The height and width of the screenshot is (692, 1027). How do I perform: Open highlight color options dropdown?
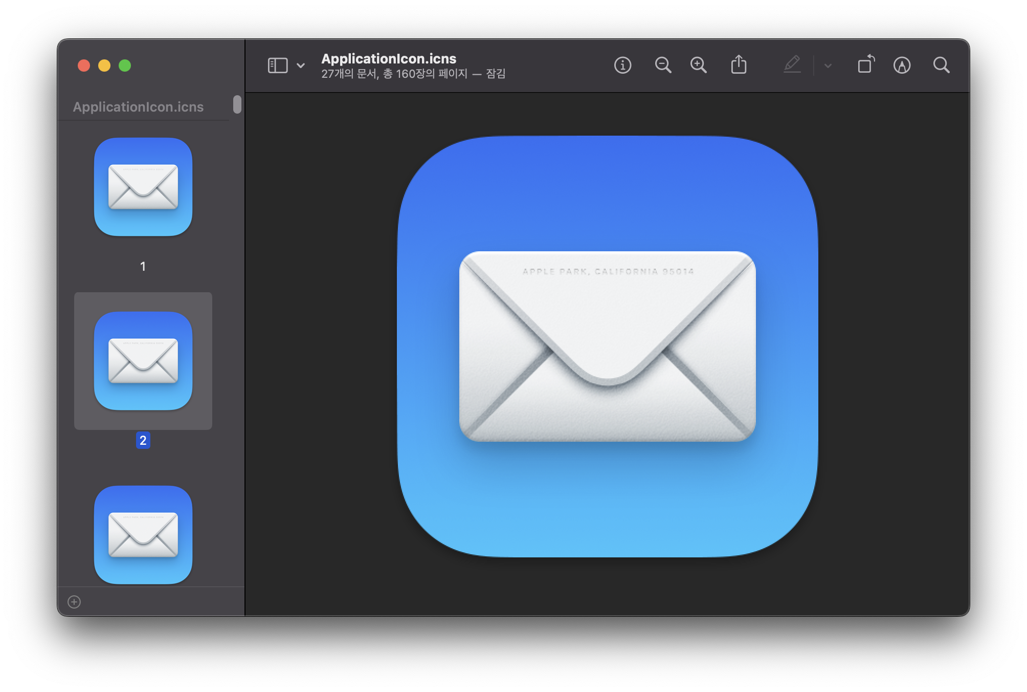click(828, 66)
